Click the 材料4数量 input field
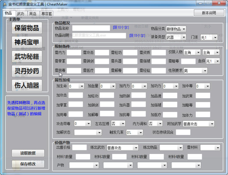The width and height of the screenshot is (228, 175). (x=195, y=157)
